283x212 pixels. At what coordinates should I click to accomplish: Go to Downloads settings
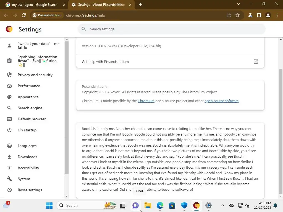33,157
